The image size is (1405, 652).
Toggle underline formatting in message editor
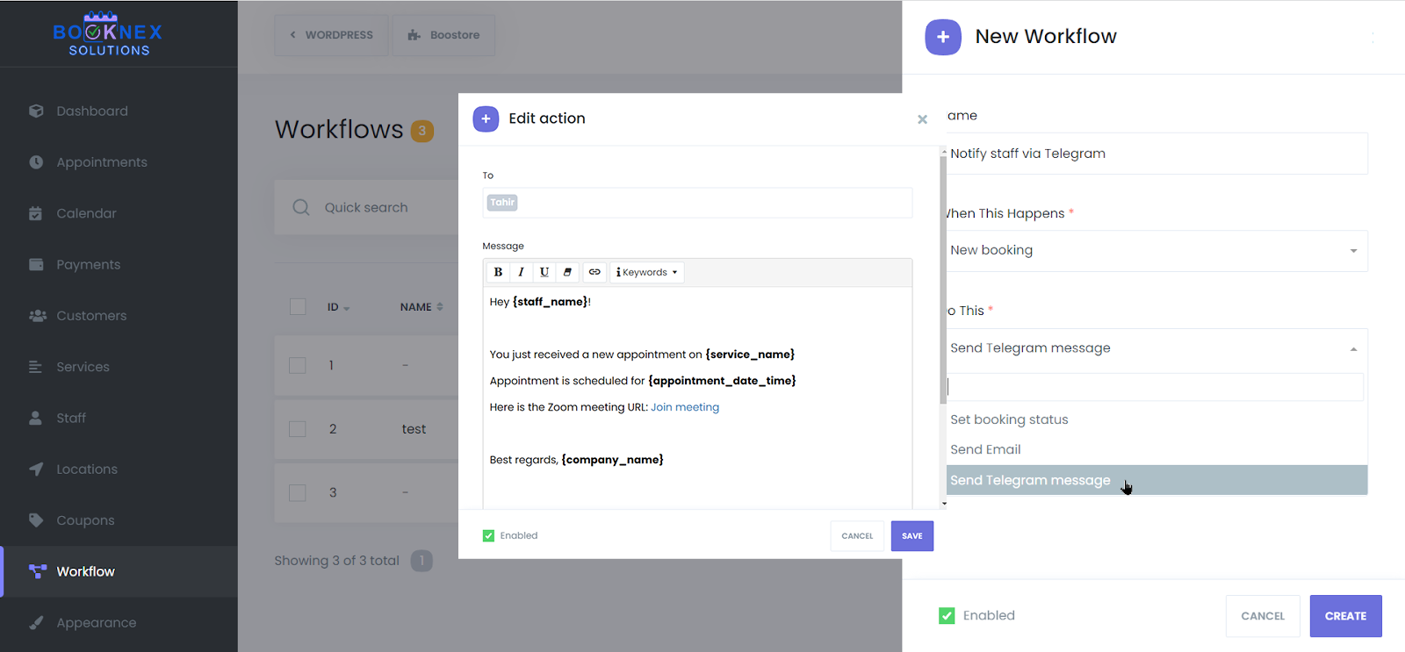coord(544,272)
